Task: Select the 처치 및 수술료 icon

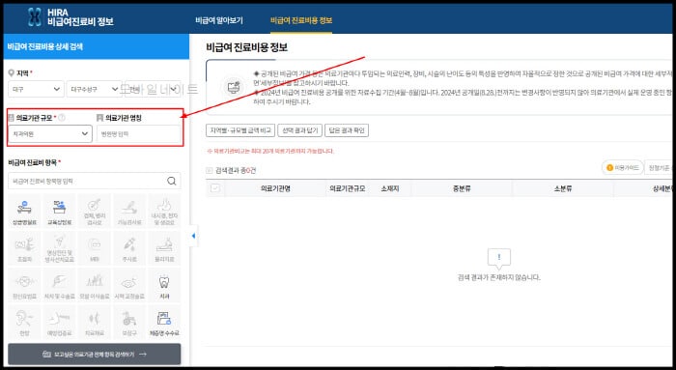Action: [x=60, y=285]
